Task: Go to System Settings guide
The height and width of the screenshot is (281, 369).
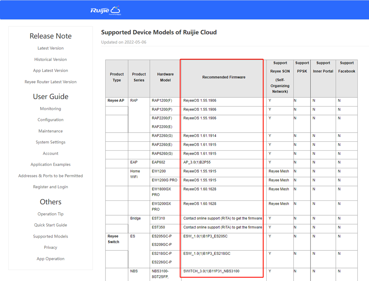Action: click(51, 142)
